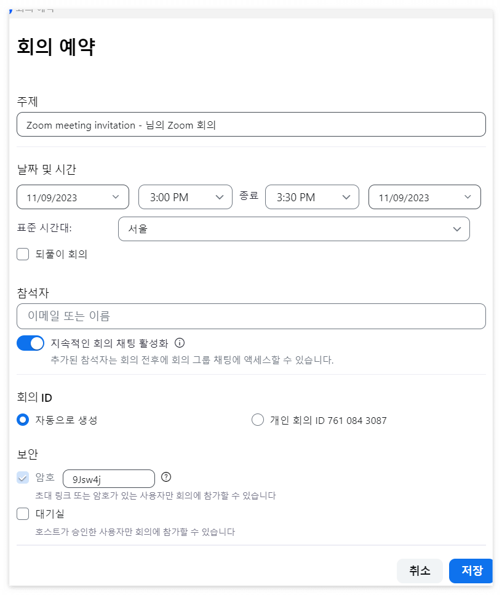
Task: Click the info icon next to 지속적인 회의 채팅 활성화
Action: point(179,343)
